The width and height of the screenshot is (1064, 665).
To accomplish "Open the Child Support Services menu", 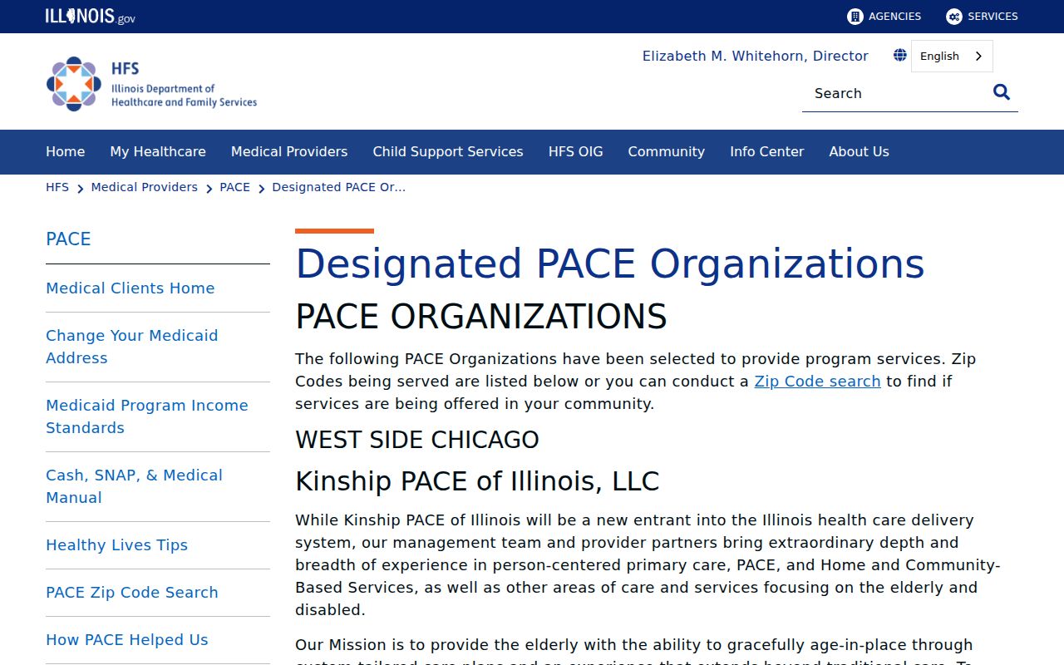I will click(x=448, y=151).
